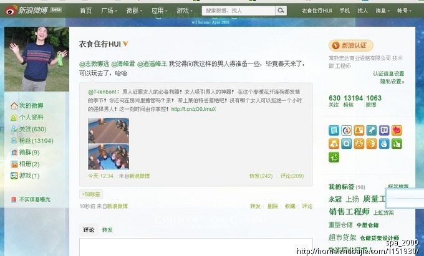The width and height of the screenshot is (424, 256).
Task: Expand the 消息 messages dropdown
Action: 383,11
